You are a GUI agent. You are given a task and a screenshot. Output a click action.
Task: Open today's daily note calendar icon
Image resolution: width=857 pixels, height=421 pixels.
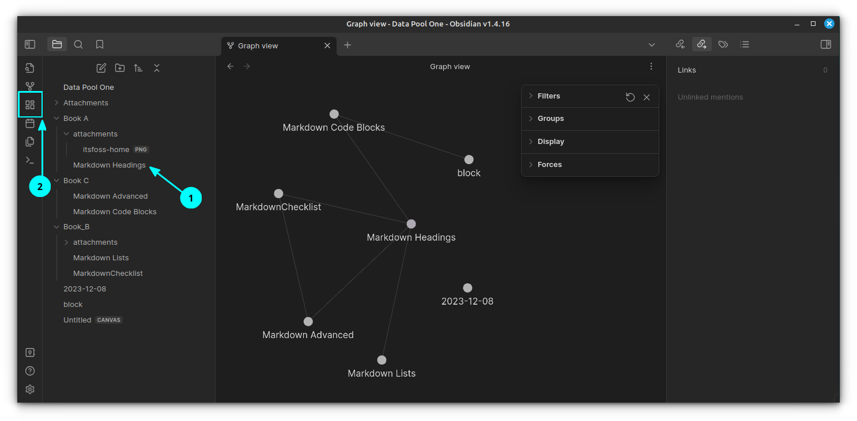30,123
